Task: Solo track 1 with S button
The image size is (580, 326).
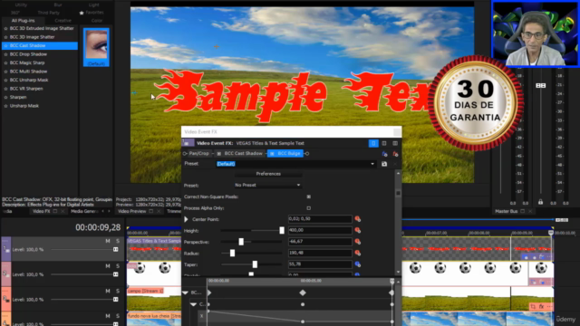Action: click(x=118, y=241)
